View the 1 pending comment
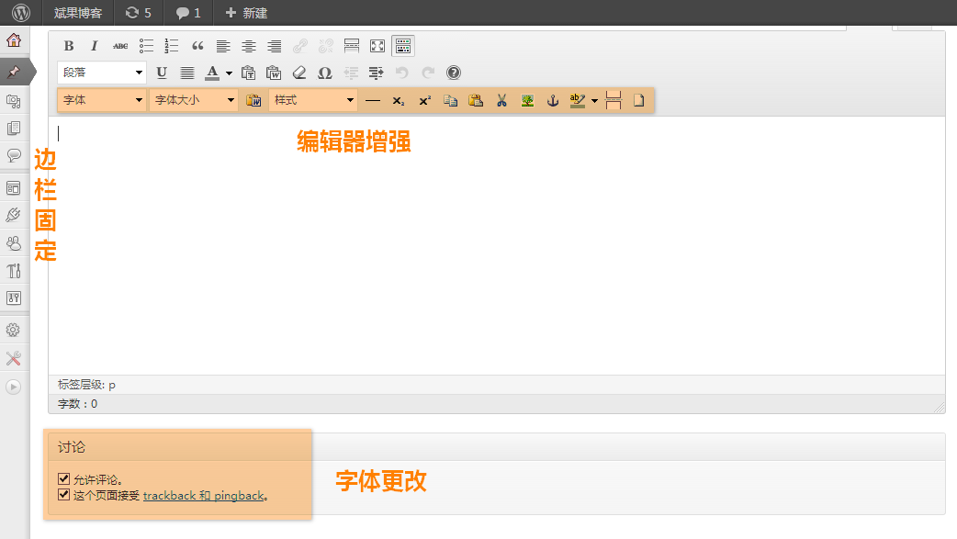 pyautogui.click(x=188, y=13)
